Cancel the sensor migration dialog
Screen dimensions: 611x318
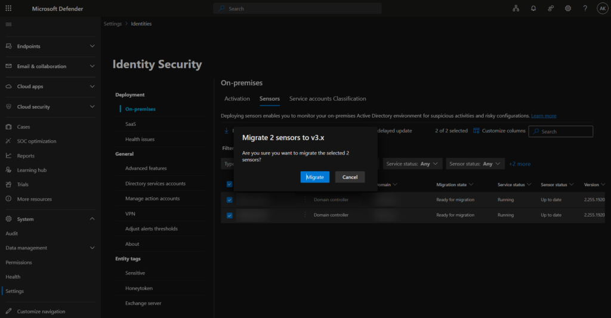tap(350, 177)
